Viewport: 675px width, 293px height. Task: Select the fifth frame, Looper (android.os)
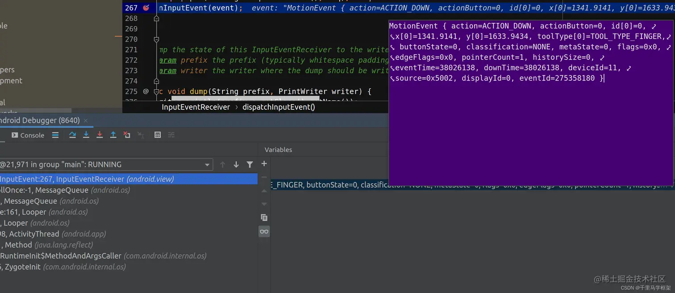129,223
